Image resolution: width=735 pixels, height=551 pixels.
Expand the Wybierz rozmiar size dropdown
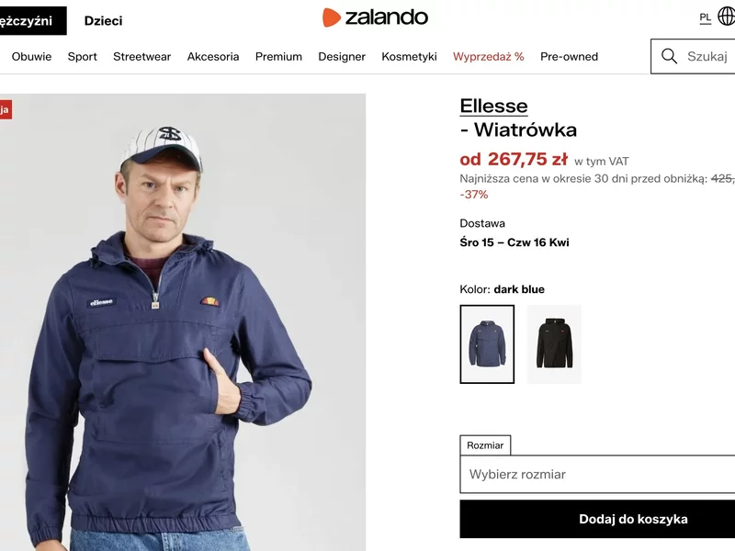tap(597, 474)
